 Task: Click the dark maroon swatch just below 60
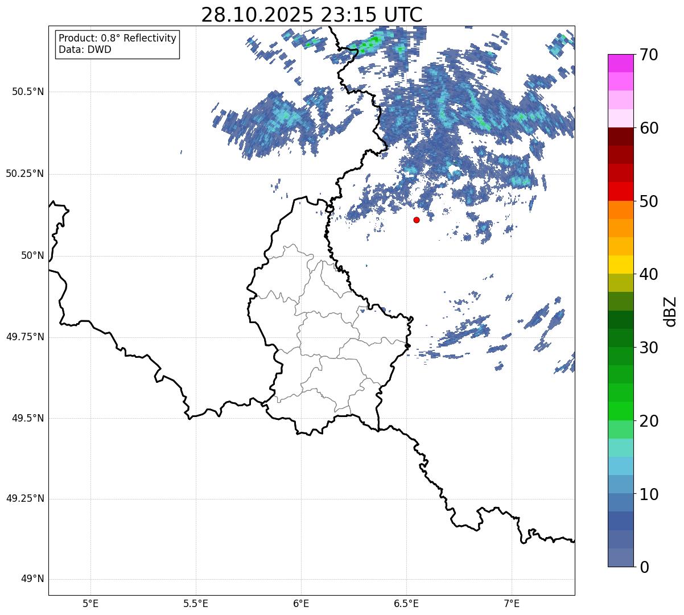coord(621,137)
